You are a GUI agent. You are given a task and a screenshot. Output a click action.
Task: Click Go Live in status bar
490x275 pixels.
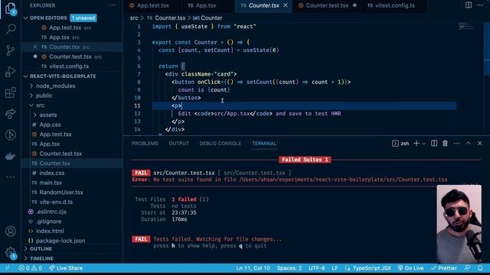(x=410, y=268)
